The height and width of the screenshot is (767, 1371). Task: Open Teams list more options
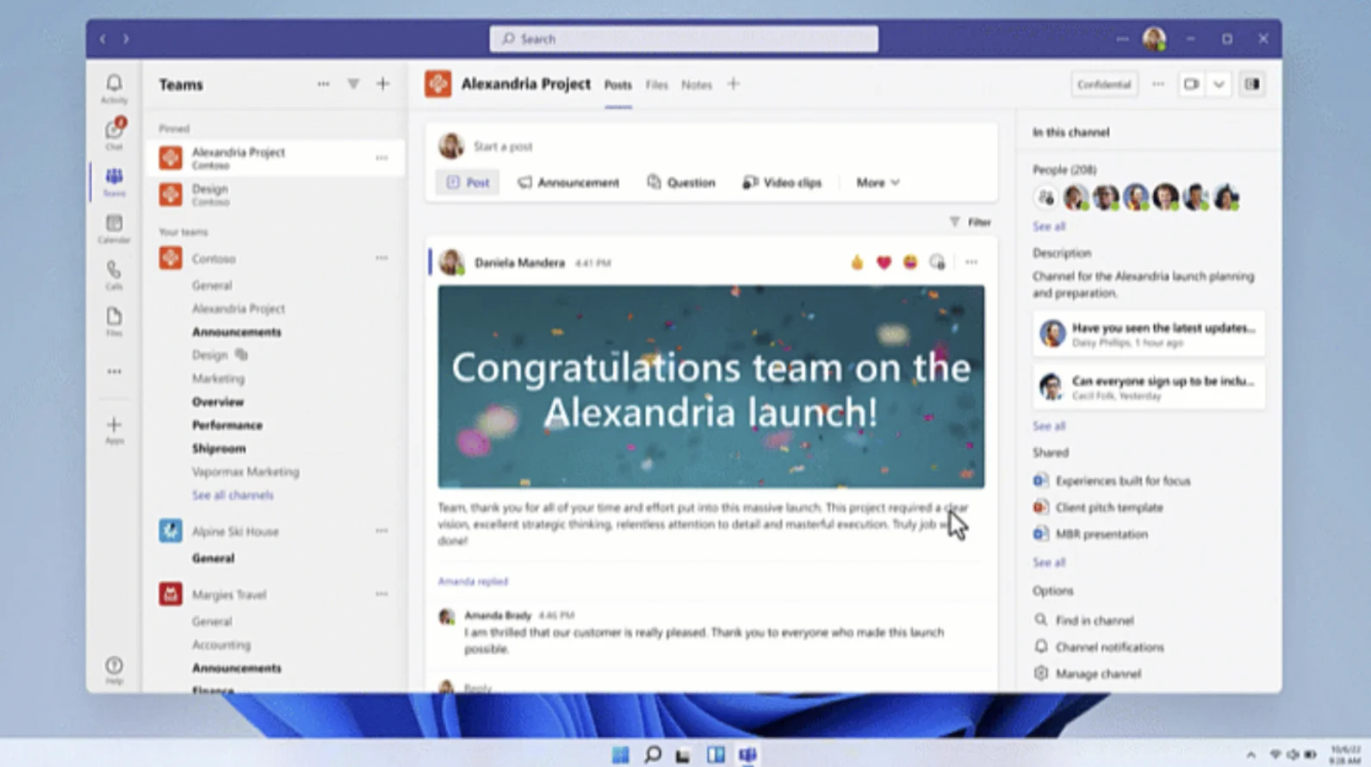click(323, 84)
